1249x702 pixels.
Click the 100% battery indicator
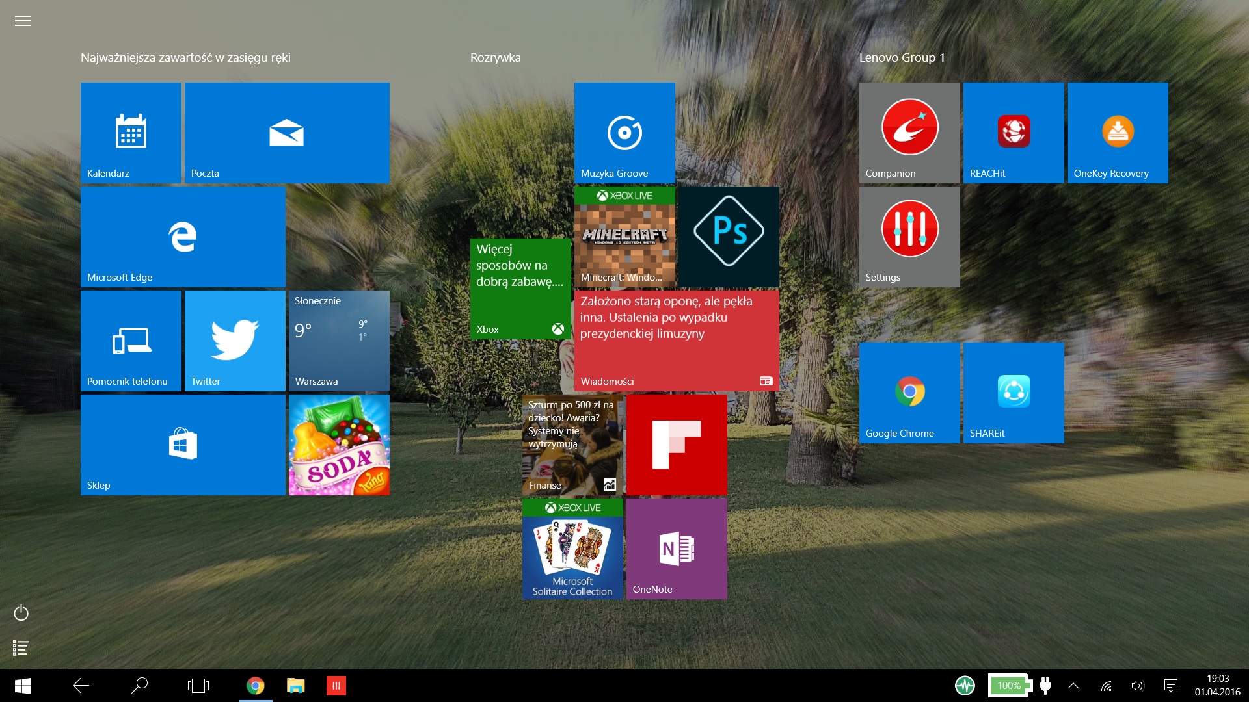pos(1010,686)
